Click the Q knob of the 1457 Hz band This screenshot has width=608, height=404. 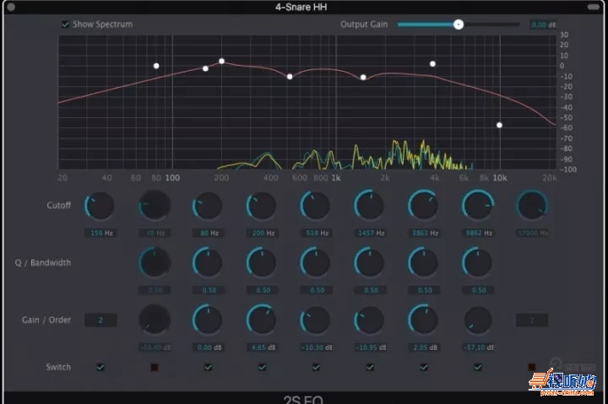coord(369,262)
